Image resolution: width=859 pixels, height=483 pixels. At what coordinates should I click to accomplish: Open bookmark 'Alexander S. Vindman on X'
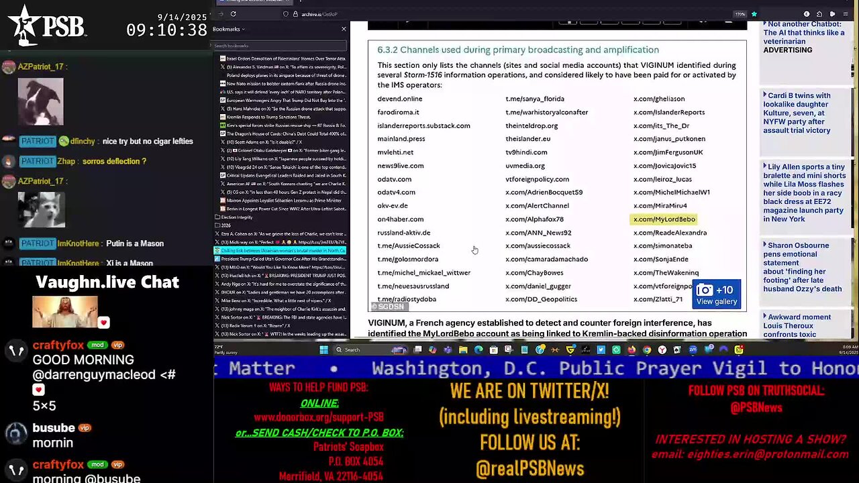[x=282, y=67]
